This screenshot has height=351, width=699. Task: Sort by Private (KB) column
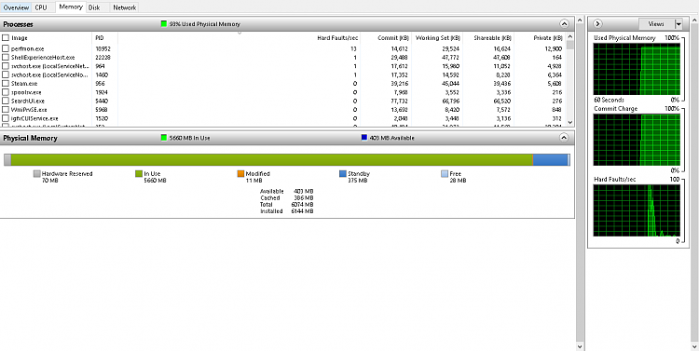click(548, 38)
